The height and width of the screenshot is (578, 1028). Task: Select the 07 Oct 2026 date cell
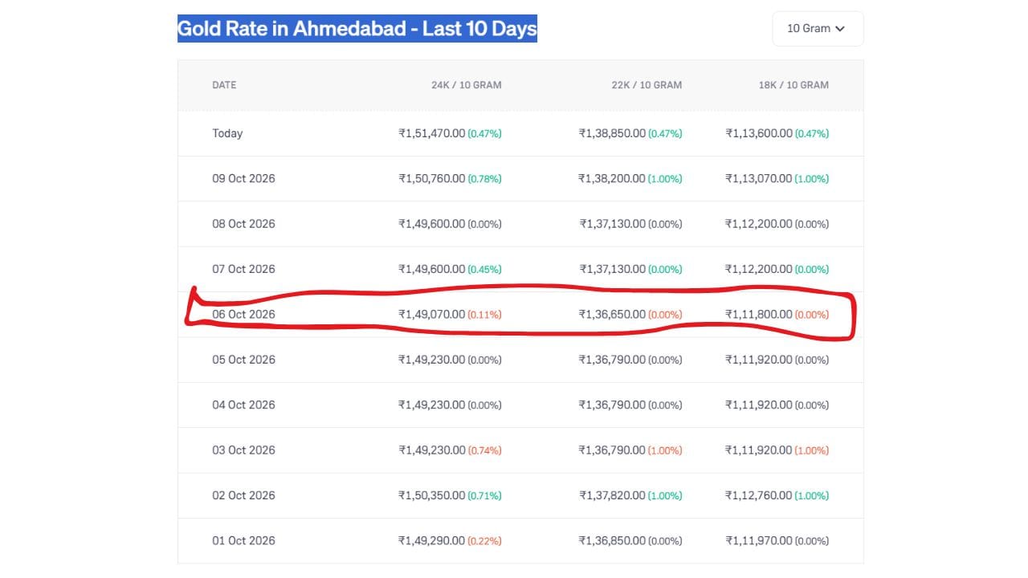243,269
